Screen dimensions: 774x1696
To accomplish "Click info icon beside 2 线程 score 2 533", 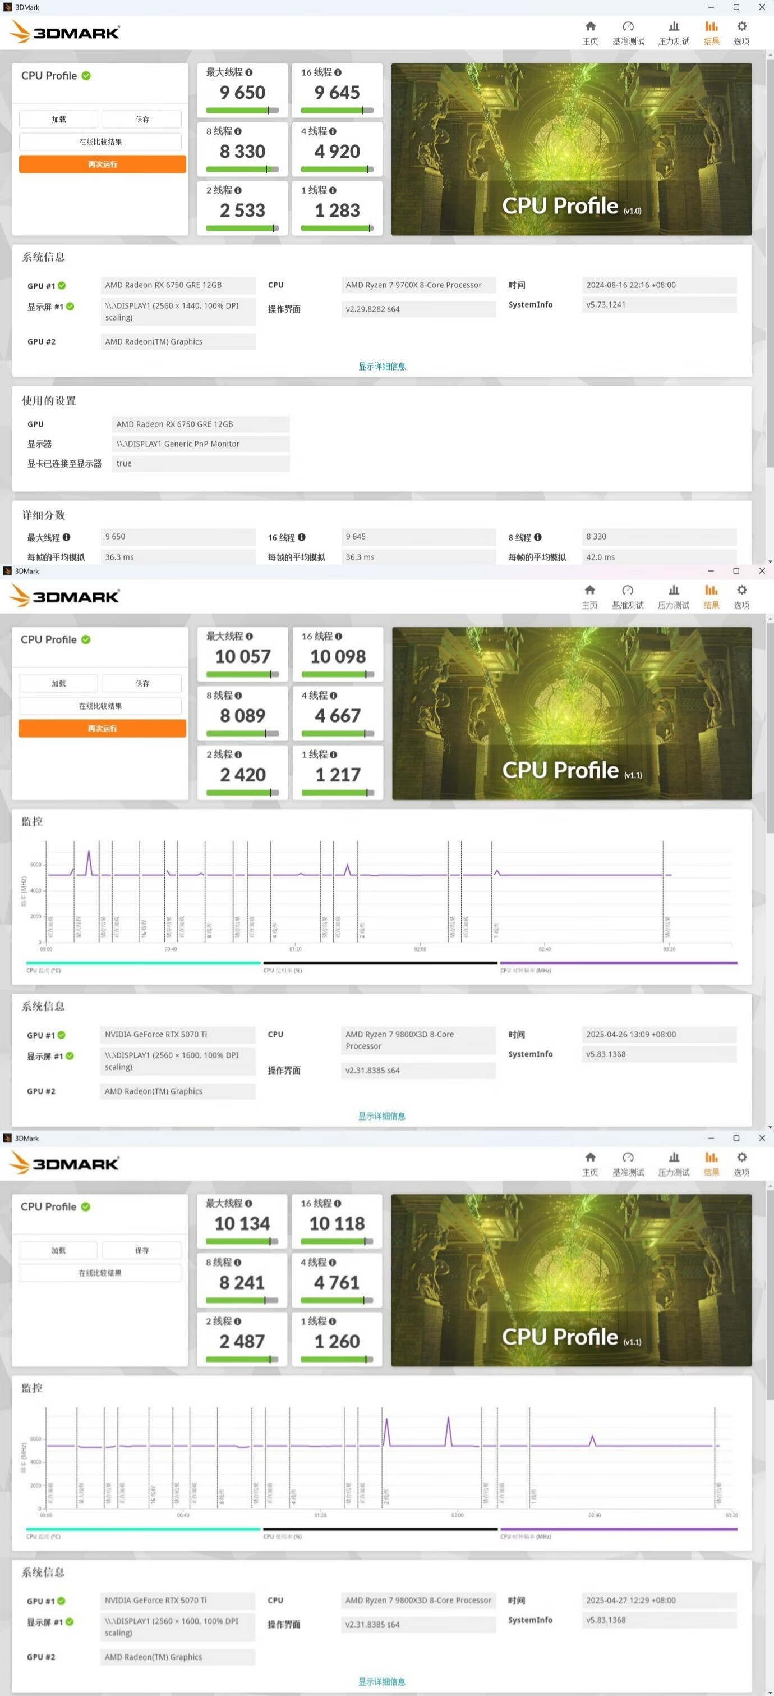I will pyautogui.click(x=237, y=190).
